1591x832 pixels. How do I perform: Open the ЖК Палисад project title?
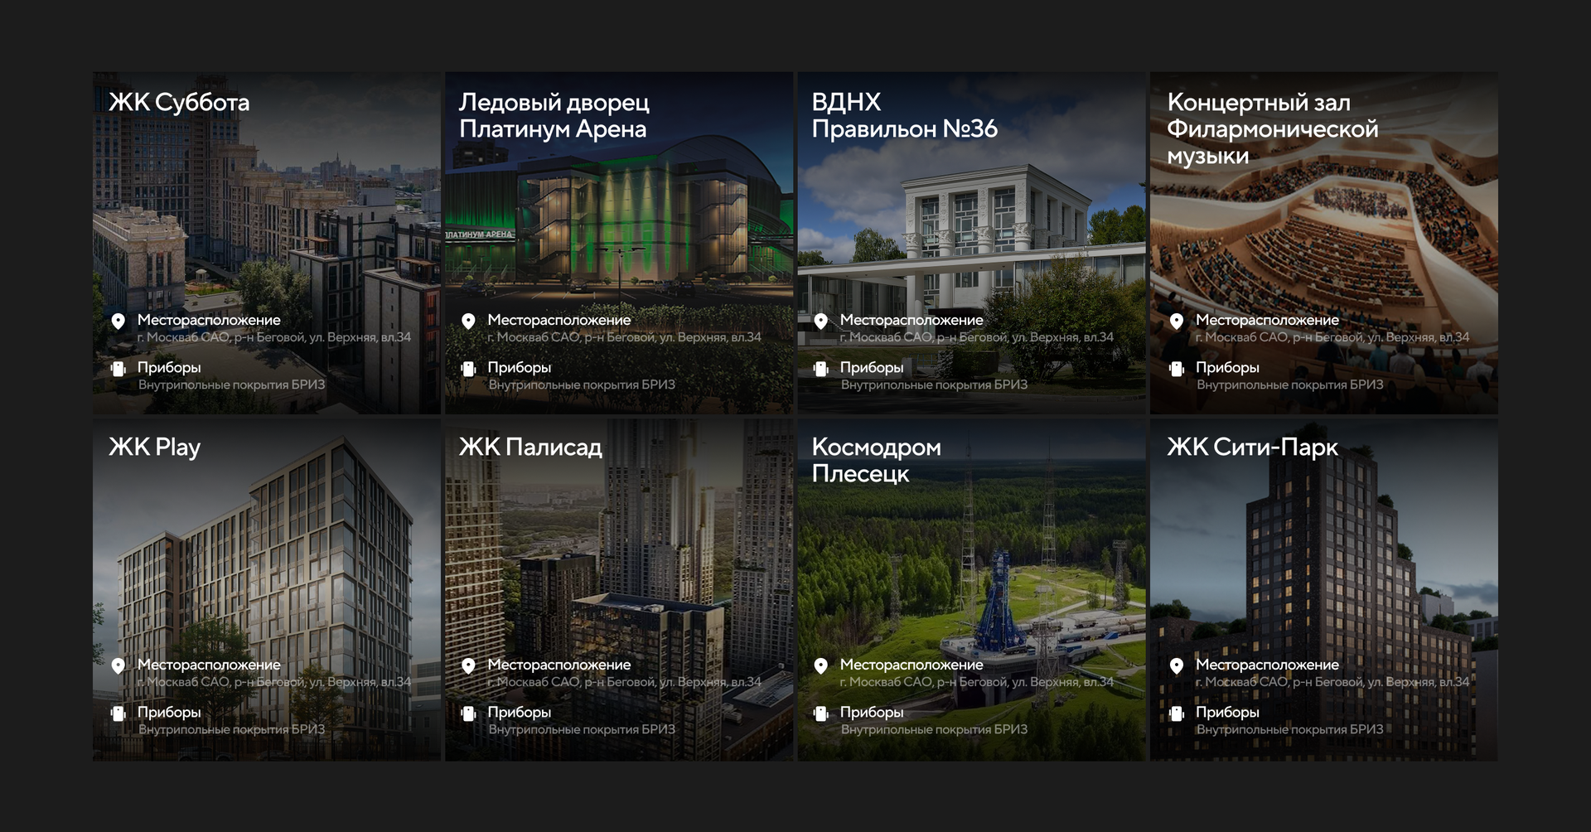click(x=530, y=447)
